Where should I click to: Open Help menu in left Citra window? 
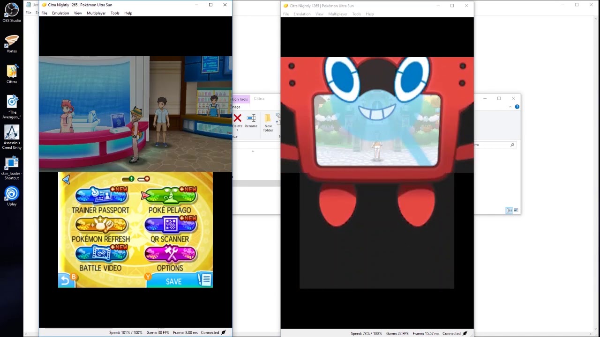click(x=128, y=13)
